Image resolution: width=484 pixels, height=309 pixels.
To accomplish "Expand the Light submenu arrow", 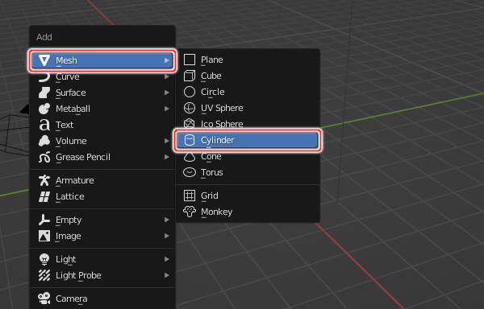I will (x=167, y=259).
